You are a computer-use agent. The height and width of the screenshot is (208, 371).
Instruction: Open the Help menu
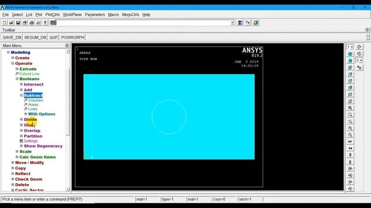[x=146, y=14]
